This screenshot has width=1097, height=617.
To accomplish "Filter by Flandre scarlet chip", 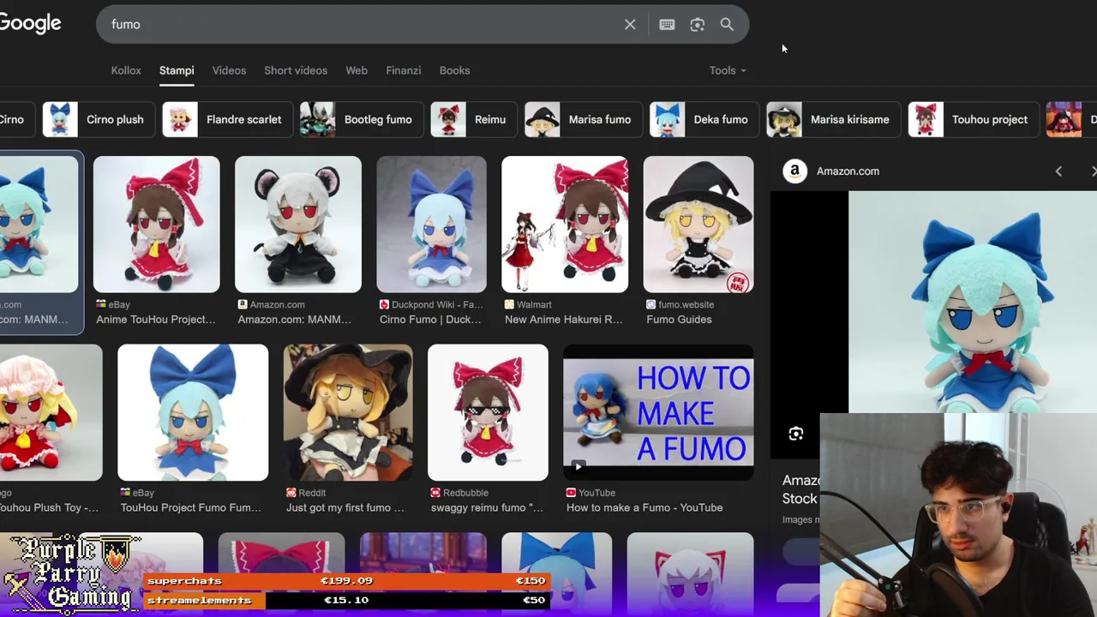I will 227,119.
